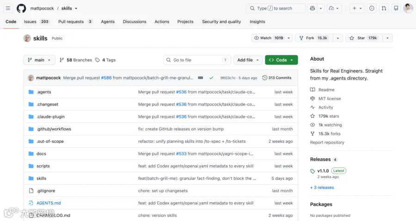Open the Pull requests tab
The image size is (416, 221).
tap(75, 22)
